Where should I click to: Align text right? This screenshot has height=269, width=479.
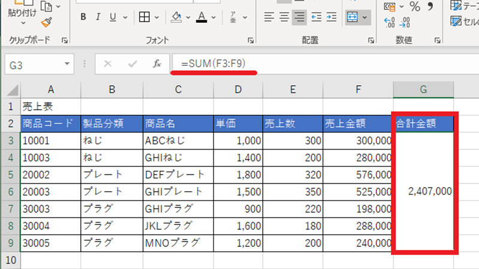click(x=299, y=17)
